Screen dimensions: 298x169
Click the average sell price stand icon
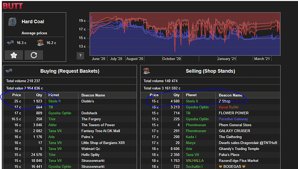click(40, 43)
